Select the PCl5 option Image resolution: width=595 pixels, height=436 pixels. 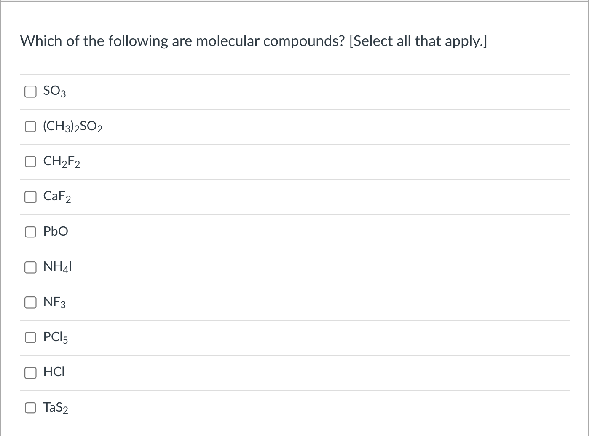(30, 337)
